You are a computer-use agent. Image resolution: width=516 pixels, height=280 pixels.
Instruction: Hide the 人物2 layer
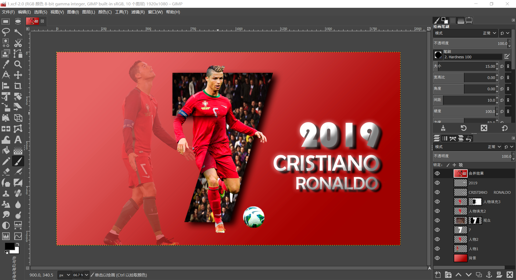[x=438, y=239]
